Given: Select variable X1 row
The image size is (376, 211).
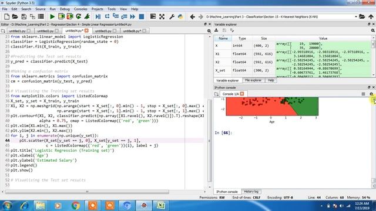Looking at the screenshot, I should [293, 54].
